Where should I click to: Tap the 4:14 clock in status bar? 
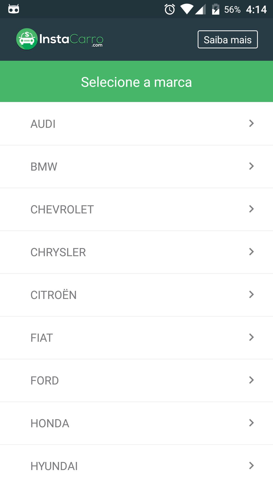256,10
